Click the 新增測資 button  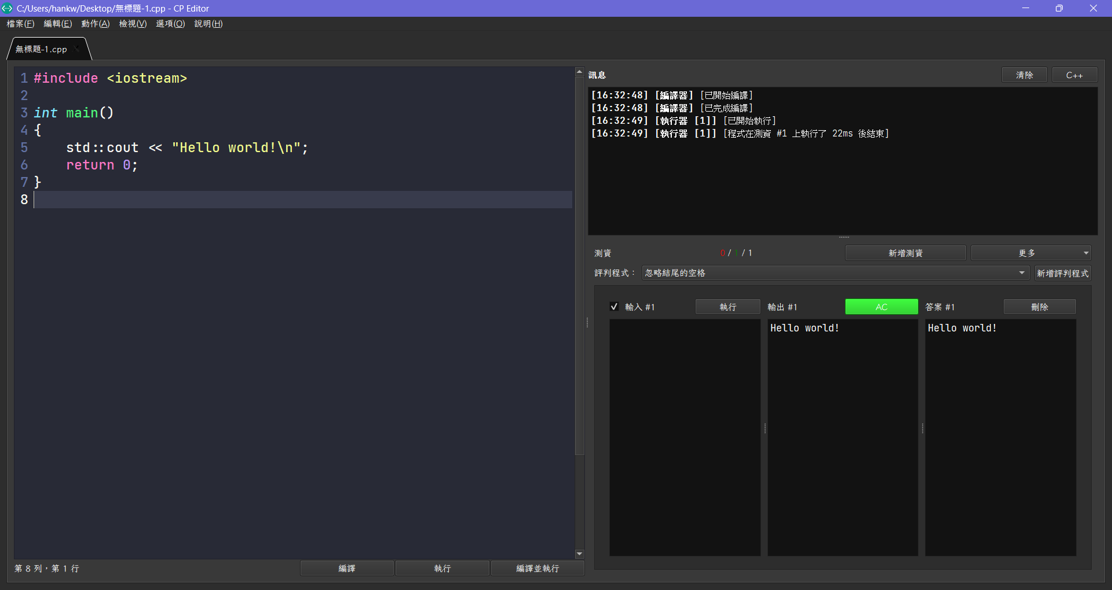906,253
